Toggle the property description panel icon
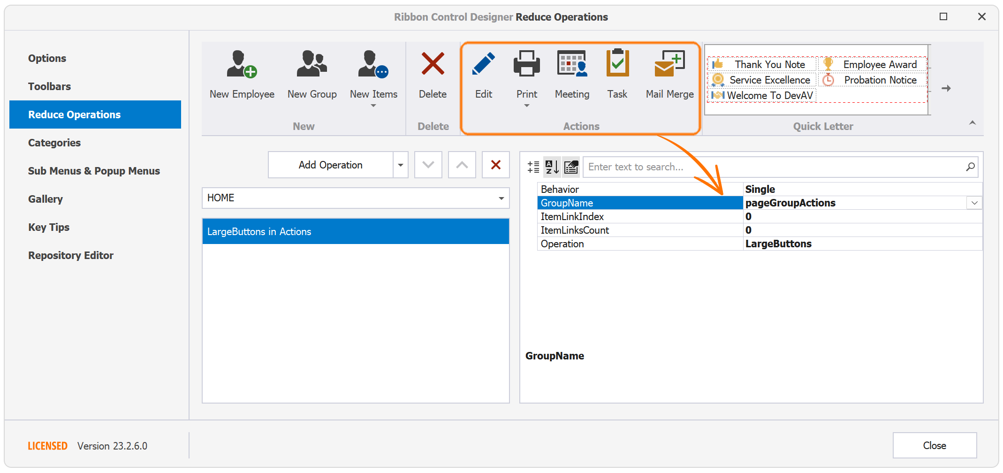Image resolution: width=1003 pixels, height=473 pixels. [571, 167]
